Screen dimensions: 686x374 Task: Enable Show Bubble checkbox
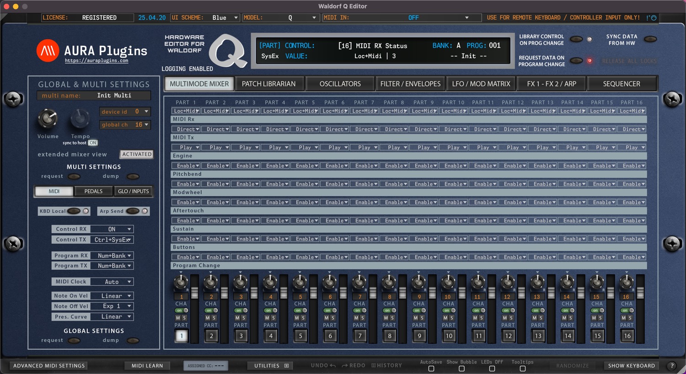(461, 369)
